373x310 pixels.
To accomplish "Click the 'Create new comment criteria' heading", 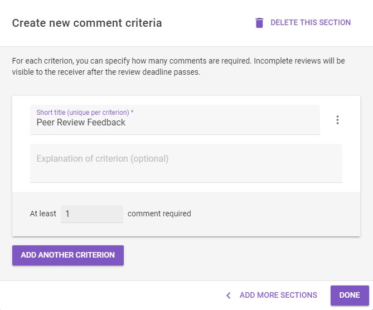I will tap(87, 23).
